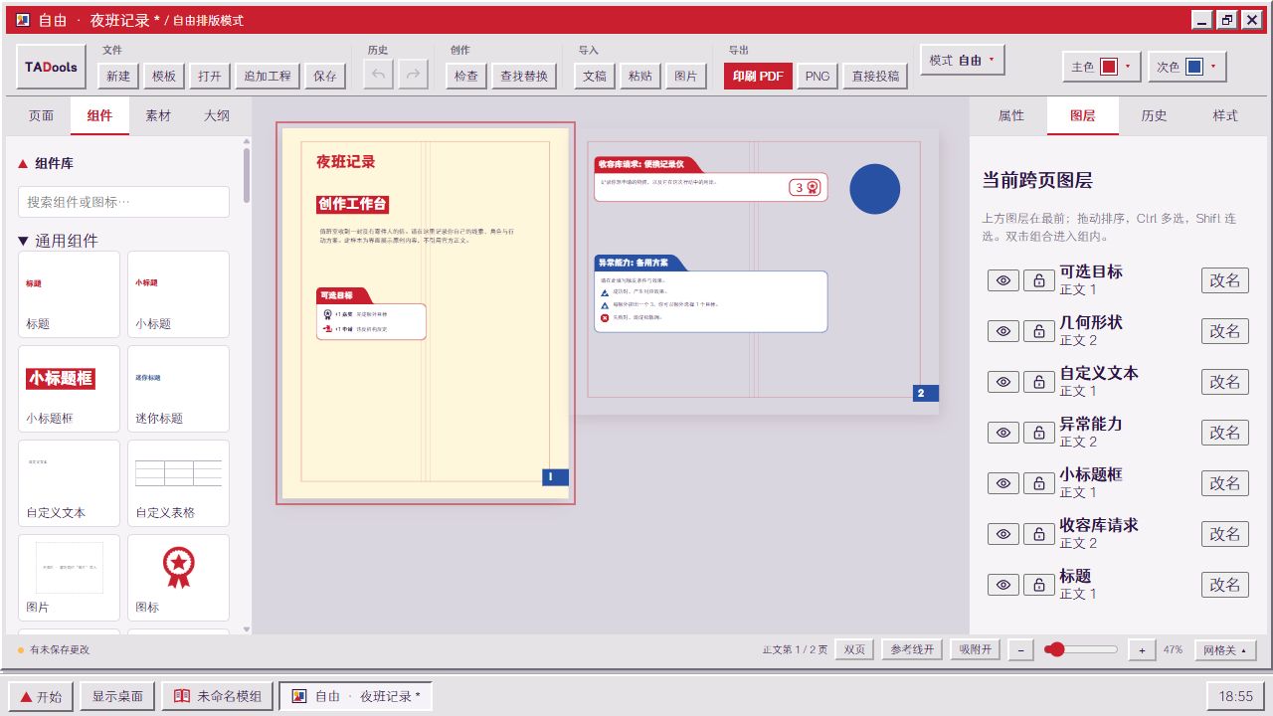This screenshot has width=1273, height=716.
Task: Collapse the 组件库 header
Action: (x=46, y=163)
